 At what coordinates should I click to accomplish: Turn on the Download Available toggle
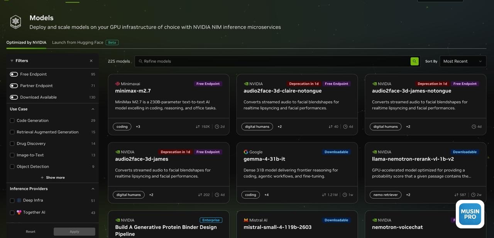tap(14, 97)
